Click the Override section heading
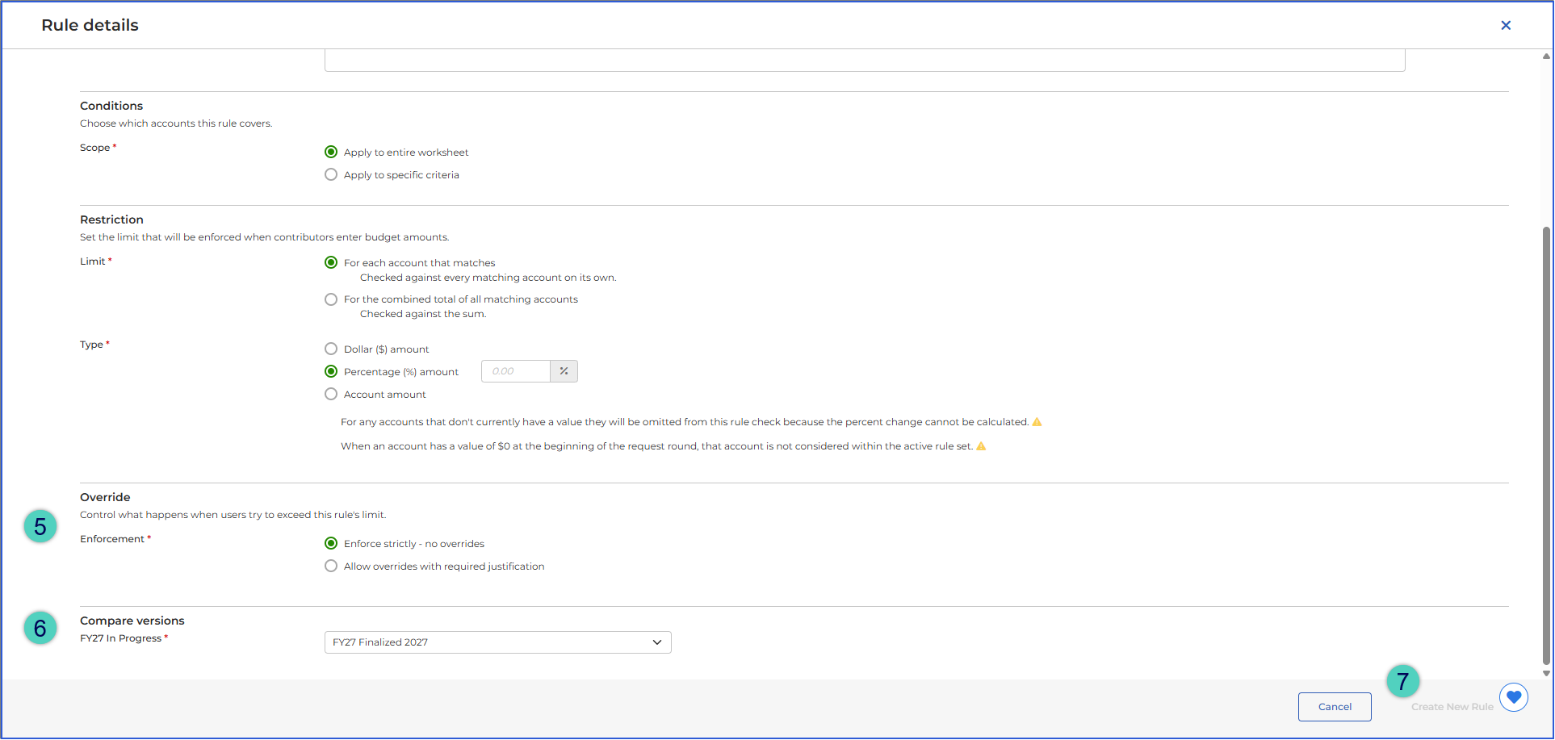Image resolution: width=1555 pixels, height=740 pixels. [x=105, y=497]
